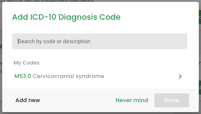Cancel with the Never mind link

[x=132, y=100]
